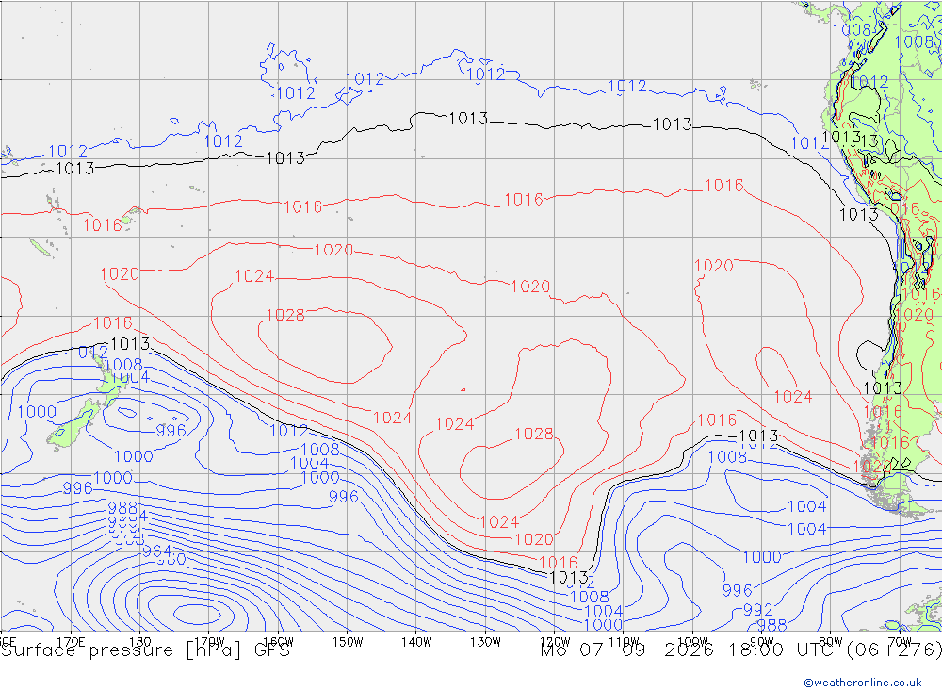
Task: Click the 130W longitude label
Action: tap(485, 642)
